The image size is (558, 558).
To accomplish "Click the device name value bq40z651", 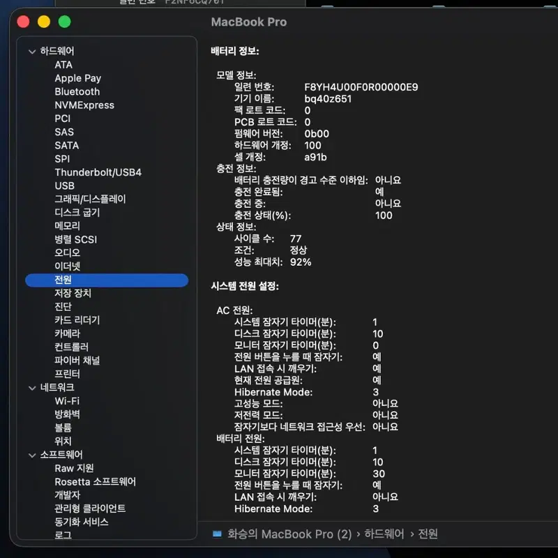I will (x=328, y=99).
